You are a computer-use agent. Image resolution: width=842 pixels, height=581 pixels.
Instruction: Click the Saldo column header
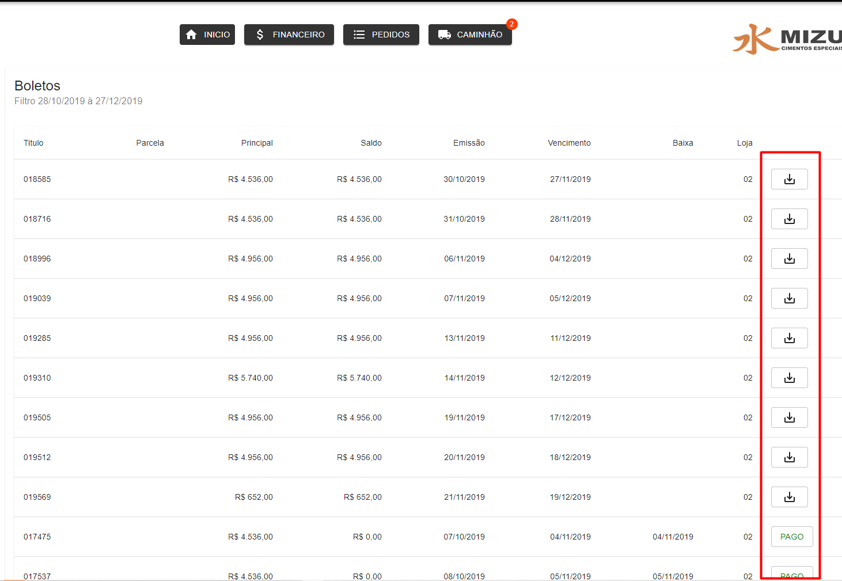371,143
